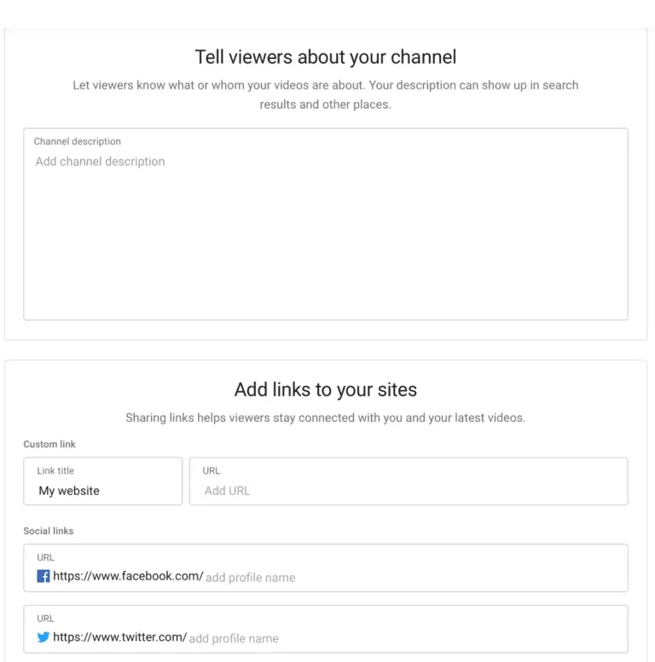Click the 'Add links to your sites' heading
Viewport: 655px width, 662px height.
326,390
